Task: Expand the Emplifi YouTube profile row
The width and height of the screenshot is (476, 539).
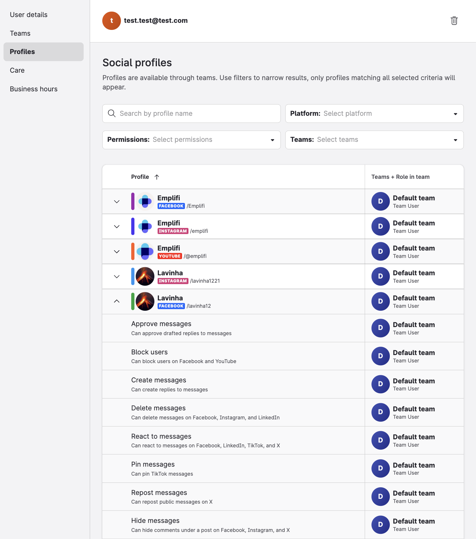Action: click(x=117, y=252)
